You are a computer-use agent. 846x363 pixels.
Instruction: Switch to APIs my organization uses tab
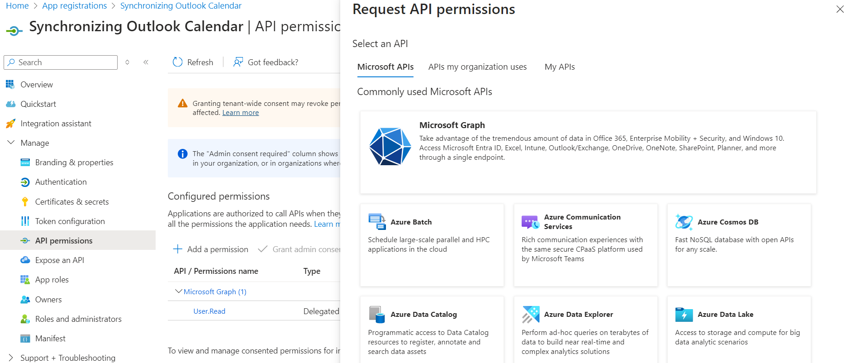[477, 67]
